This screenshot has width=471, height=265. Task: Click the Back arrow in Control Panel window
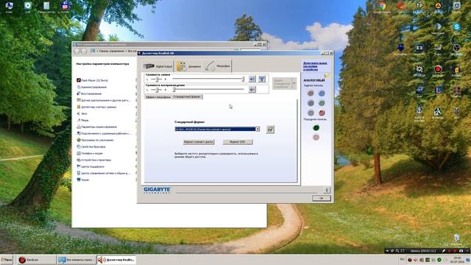click(77, 51)
